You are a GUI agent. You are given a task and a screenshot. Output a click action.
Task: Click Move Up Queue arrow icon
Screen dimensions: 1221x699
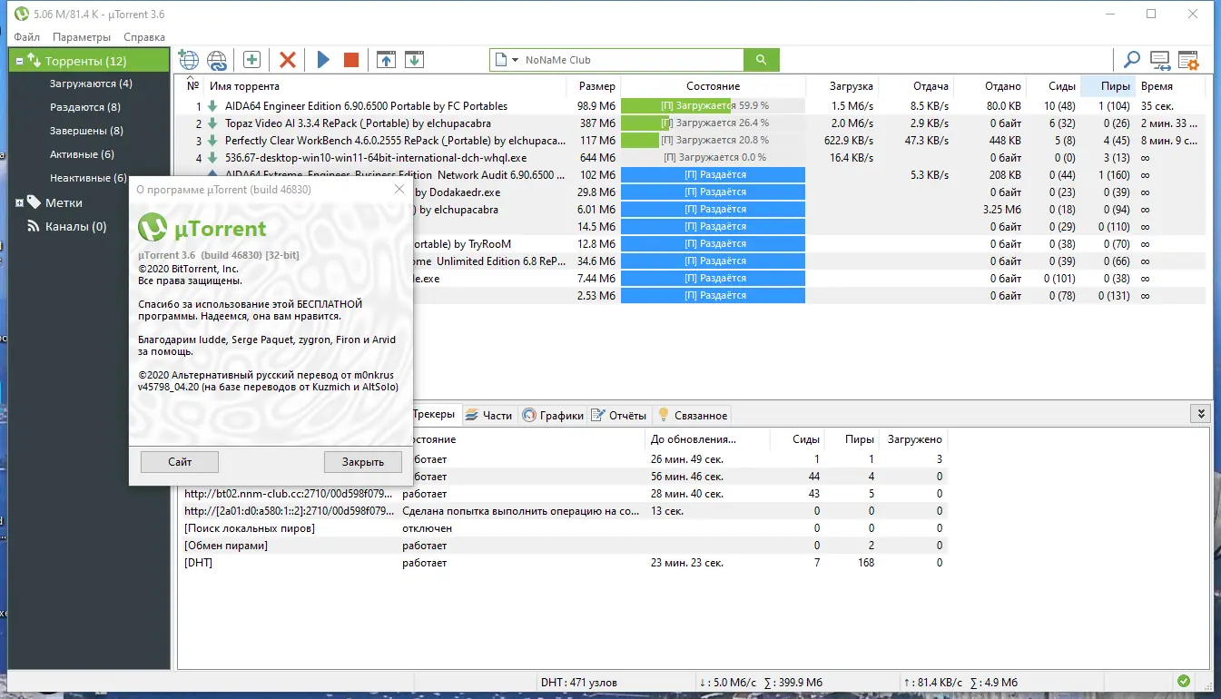(386, 60)
